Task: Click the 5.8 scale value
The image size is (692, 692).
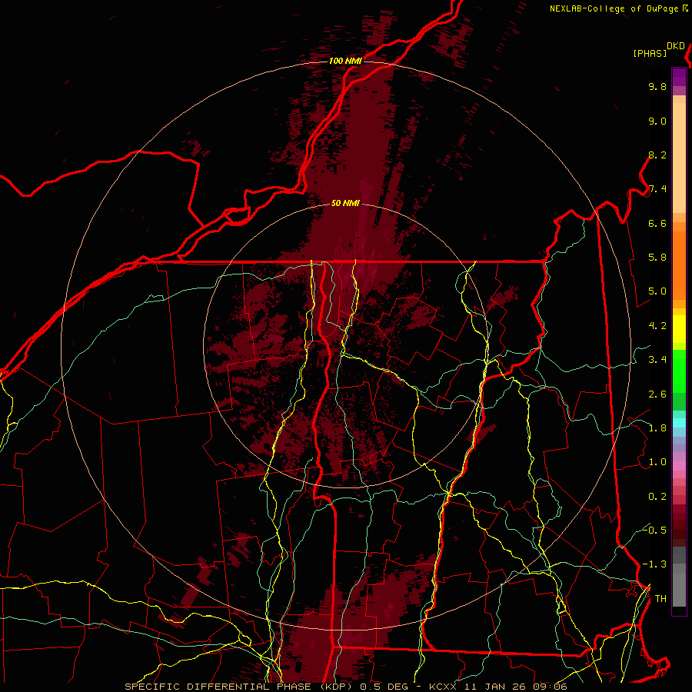Action: coord(657,258)
